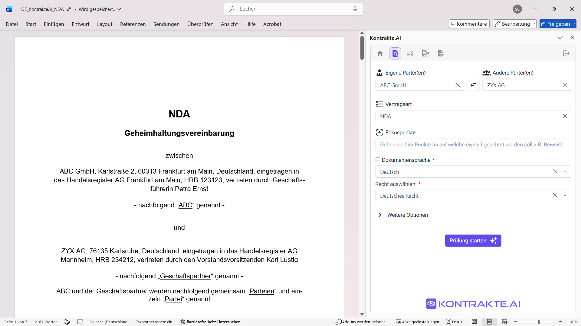The image size is (581, 326).
Task: Start the review with Prüfung starten
Action: point(473,241)
